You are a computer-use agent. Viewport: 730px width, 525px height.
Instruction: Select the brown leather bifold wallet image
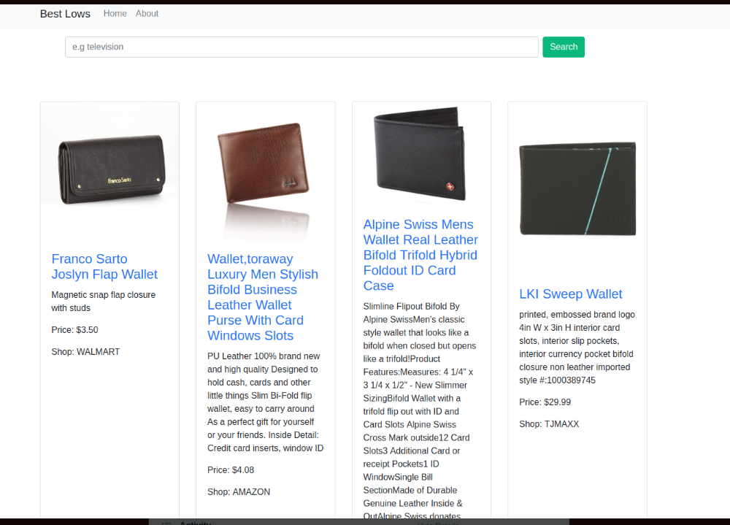tap(266, 171)
